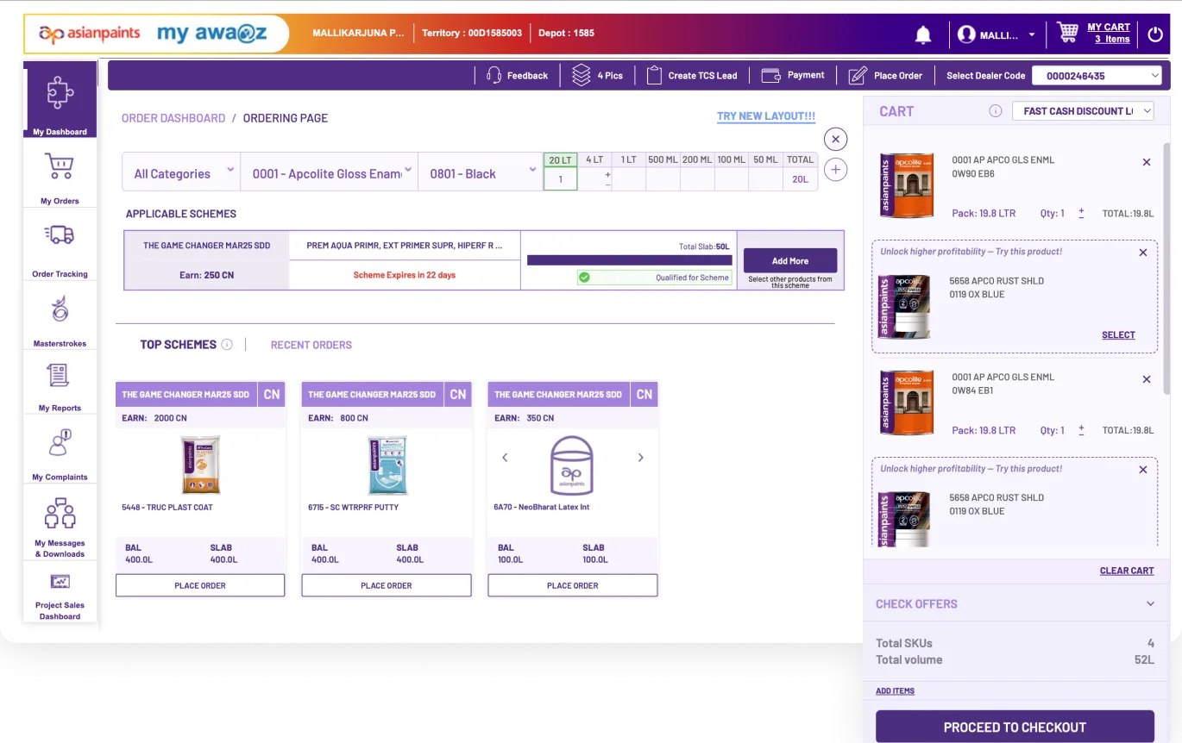Image resolution: width=1182 pixels, height=743 pixels.
Task: Click the TRUC PLAST COAT product image
Action: (200, 465)
